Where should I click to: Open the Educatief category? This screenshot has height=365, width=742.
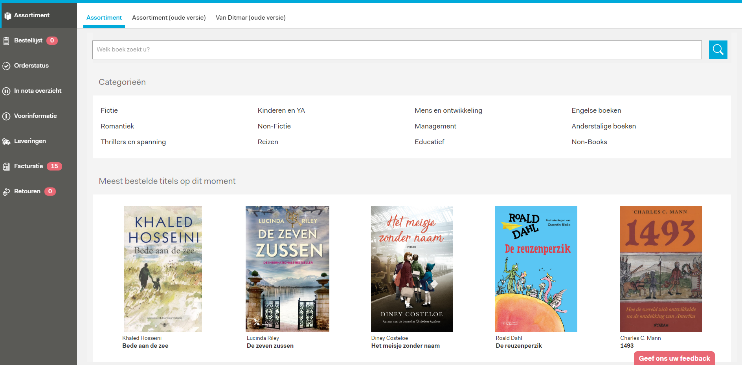(x=430, y=142)
